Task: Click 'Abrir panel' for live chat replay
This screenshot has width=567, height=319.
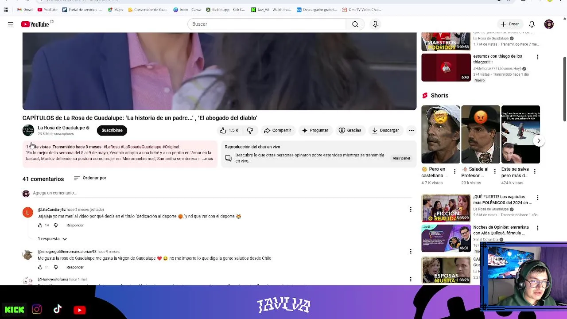Action: [401, 158]
